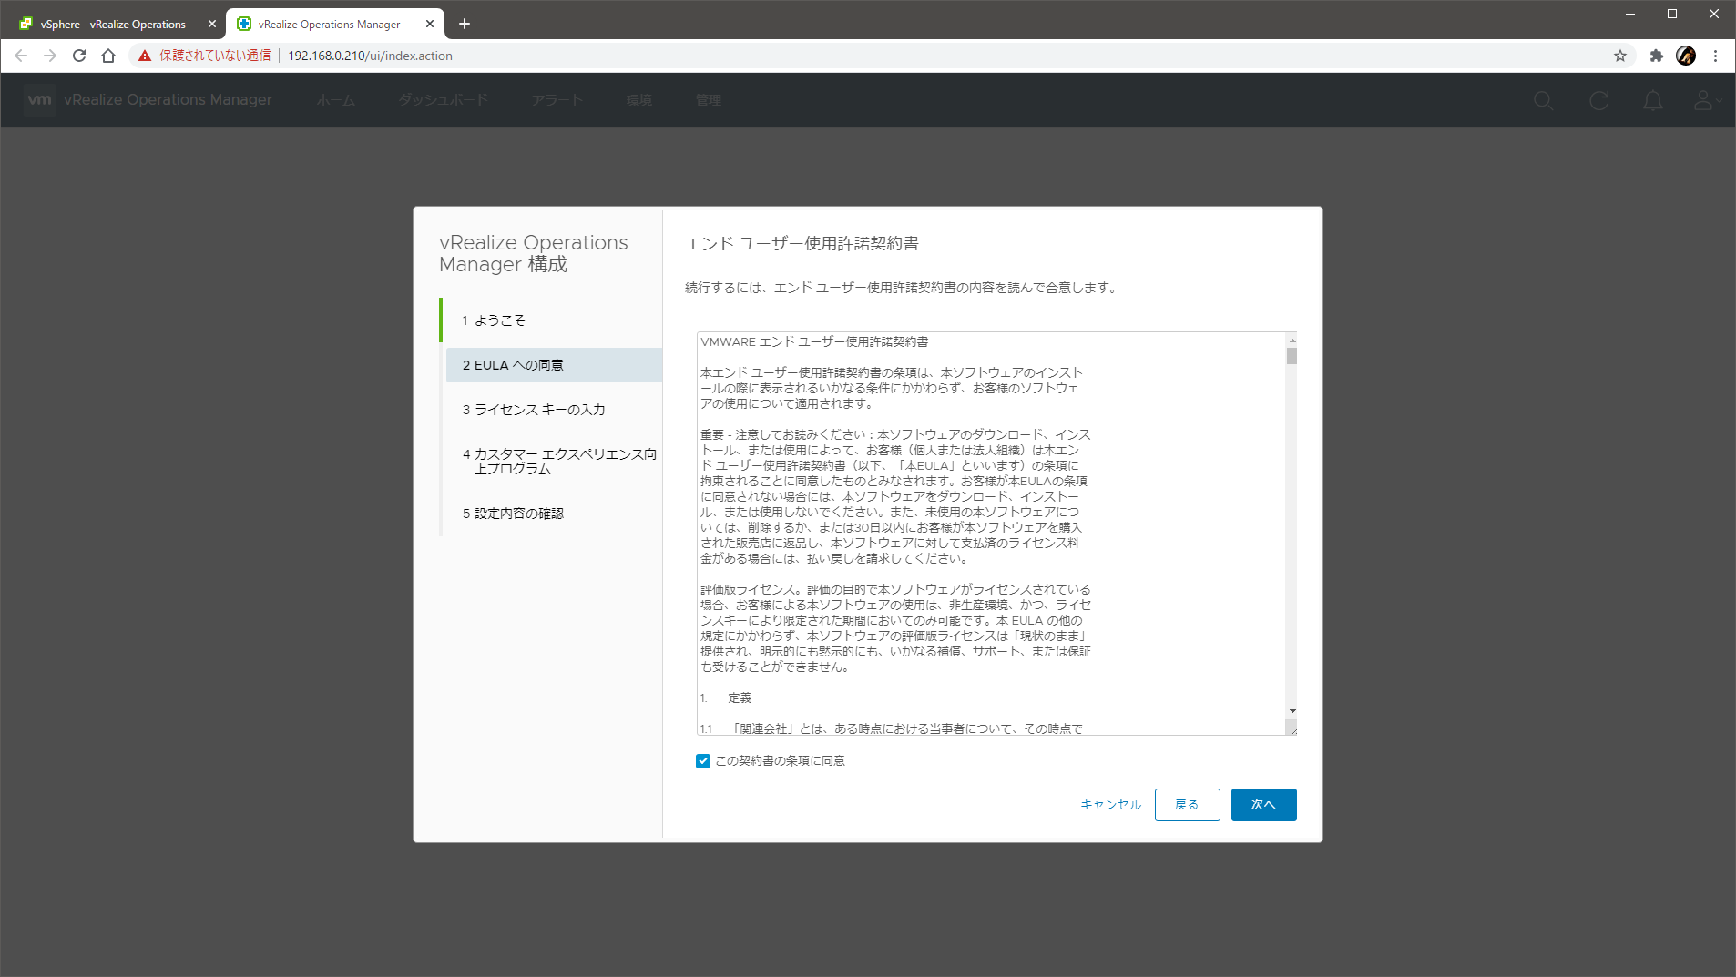Open the user account menu icon
The image size is (1736, 977).
pyautogui.click(x=1704, y=100)
